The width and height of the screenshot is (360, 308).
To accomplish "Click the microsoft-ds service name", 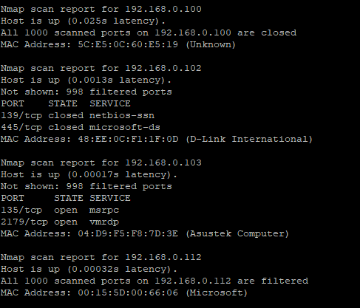I will 125,127.
